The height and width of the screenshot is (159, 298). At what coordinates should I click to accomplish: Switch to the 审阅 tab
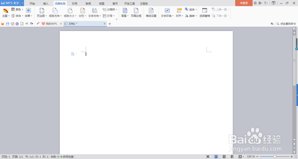coord(88,3)
